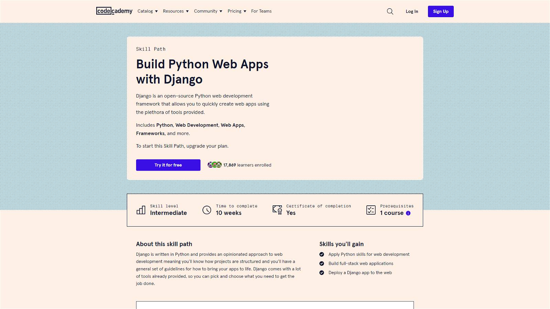Open the For Teams page

pyautogui.click(x=261, y=11)
